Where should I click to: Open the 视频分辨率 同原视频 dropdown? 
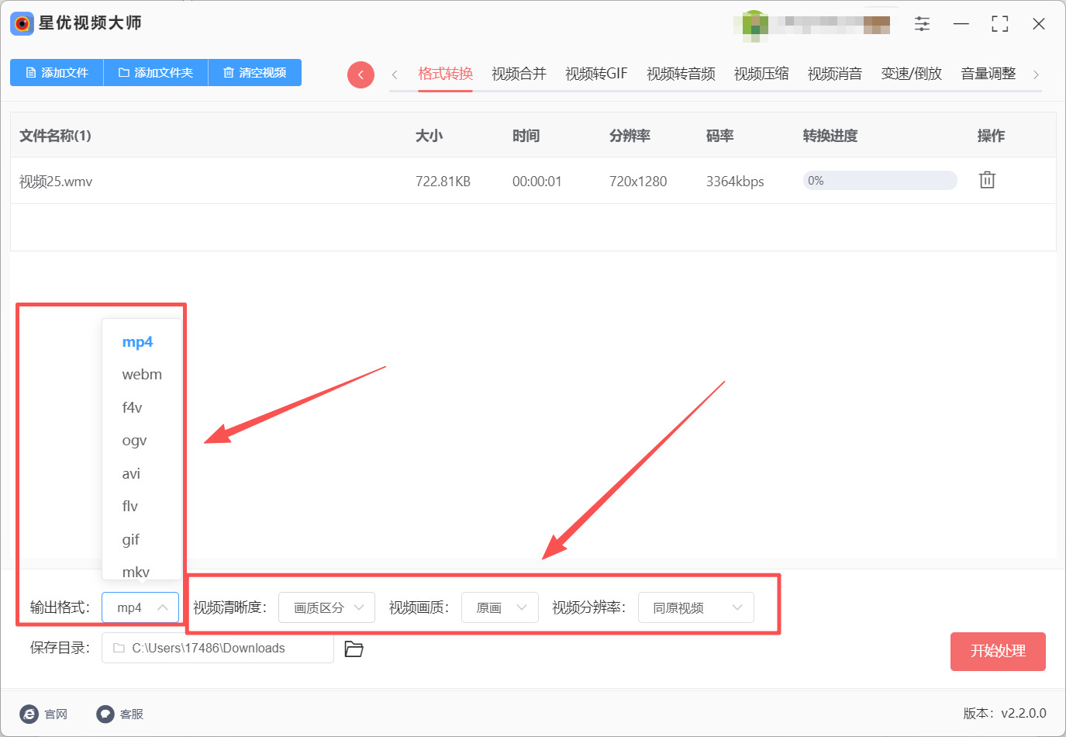pos(695,607)
